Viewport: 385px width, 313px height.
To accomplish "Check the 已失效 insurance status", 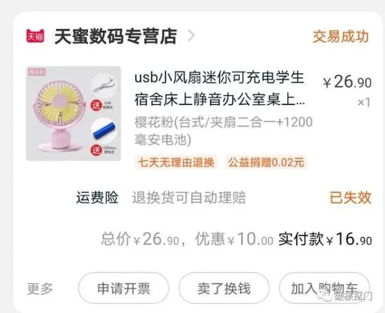I will [350, 198].
